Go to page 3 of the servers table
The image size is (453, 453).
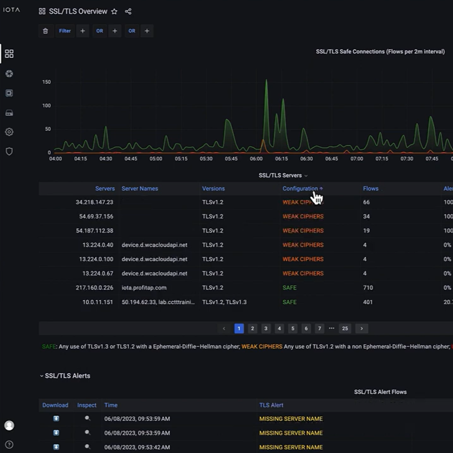[x=266, y=328]
